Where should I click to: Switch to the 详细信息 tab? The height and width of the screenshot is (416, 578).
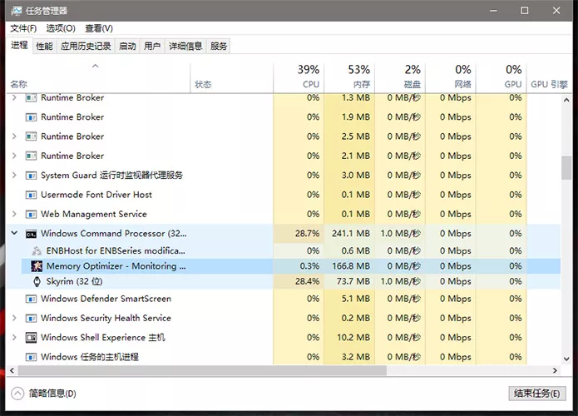click(x=185, y=46)
